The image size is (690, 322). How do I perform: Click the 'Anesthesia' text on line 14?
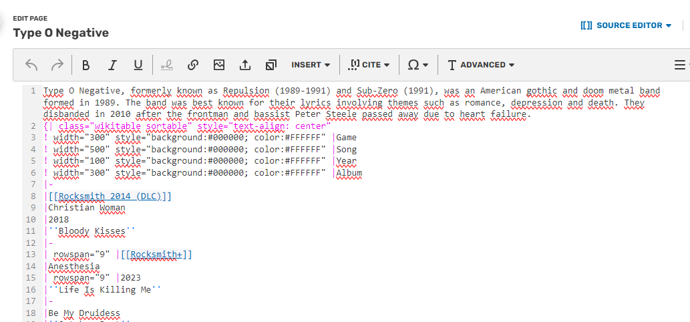(x=74, y=266)
